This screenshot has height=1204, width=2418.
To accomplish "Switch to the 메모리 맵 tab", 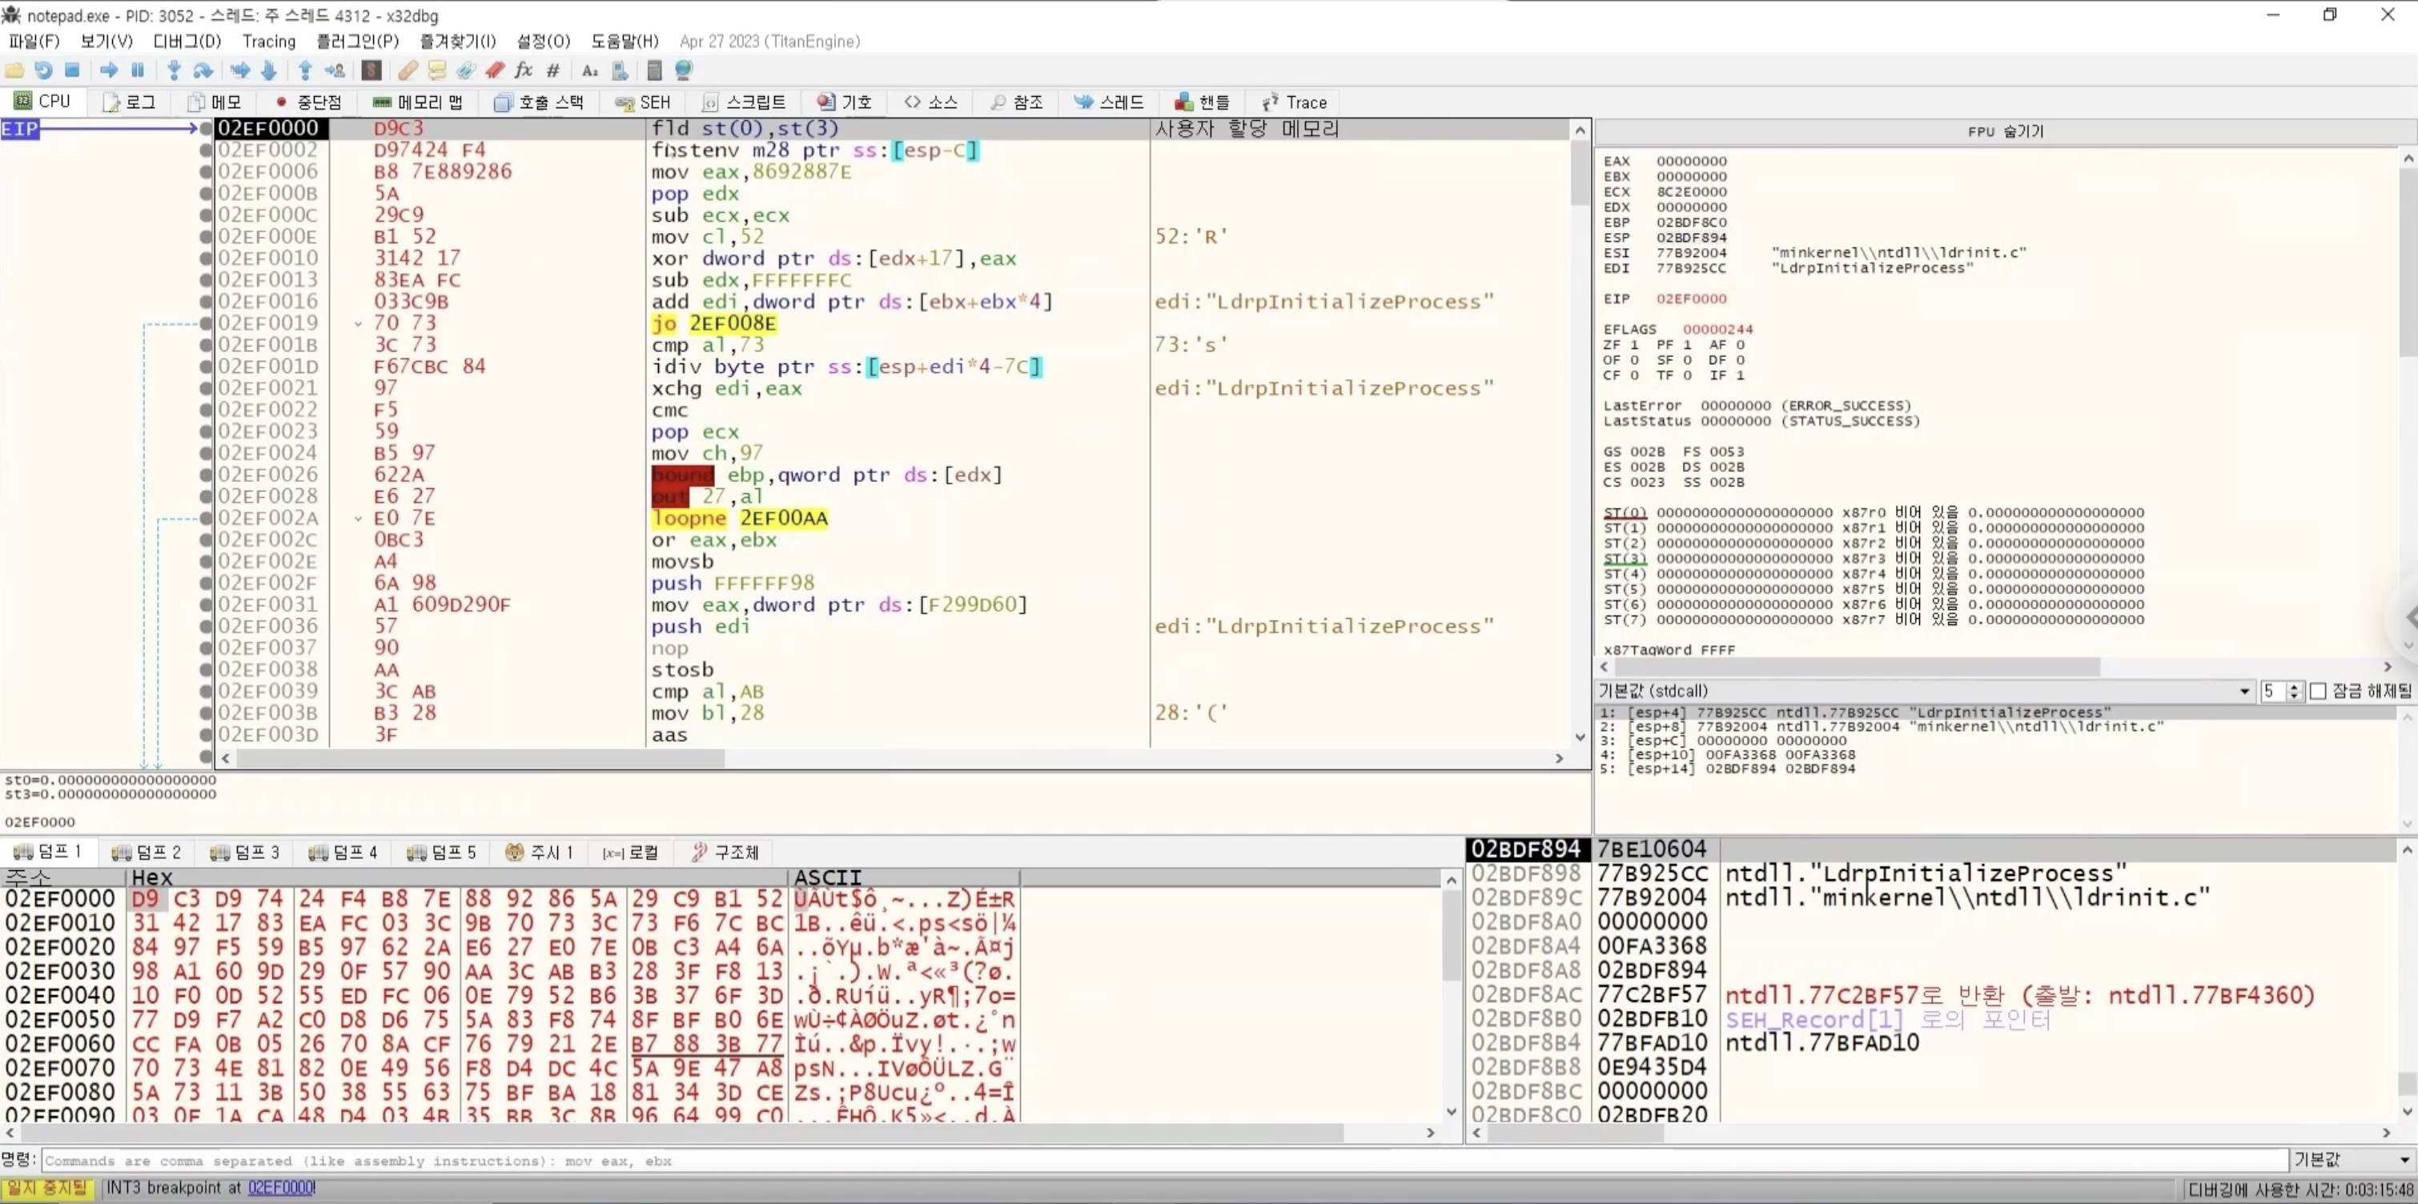I will (418, 102).
